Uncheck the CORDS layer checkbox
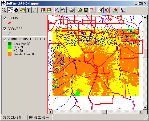This screenshot has height=121, width=149. (x=5, y=18)
